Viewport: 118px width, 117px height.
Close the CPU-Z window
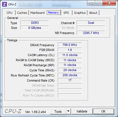tap(109, 3)
